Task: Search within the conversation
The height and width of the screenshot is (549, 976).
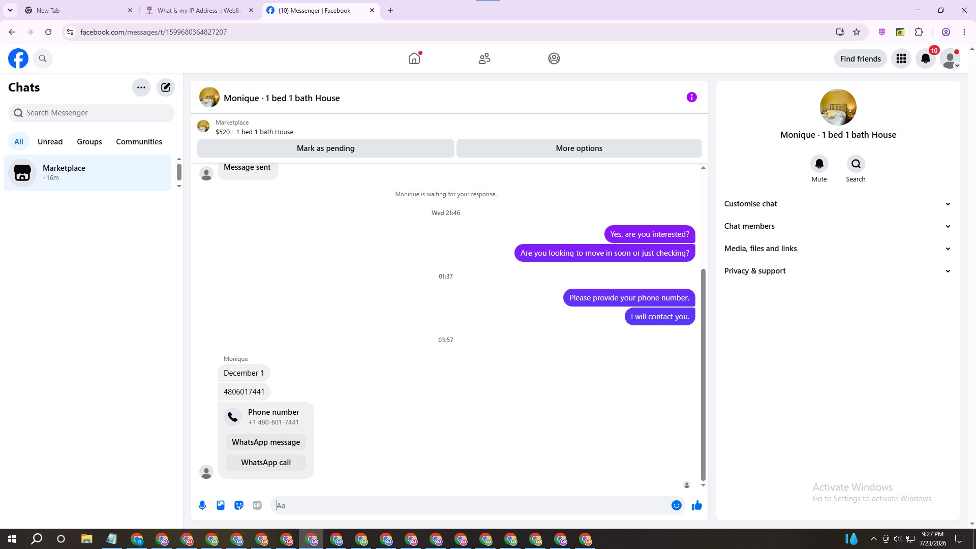Action: pyautogui.click(x=856, y=164)
